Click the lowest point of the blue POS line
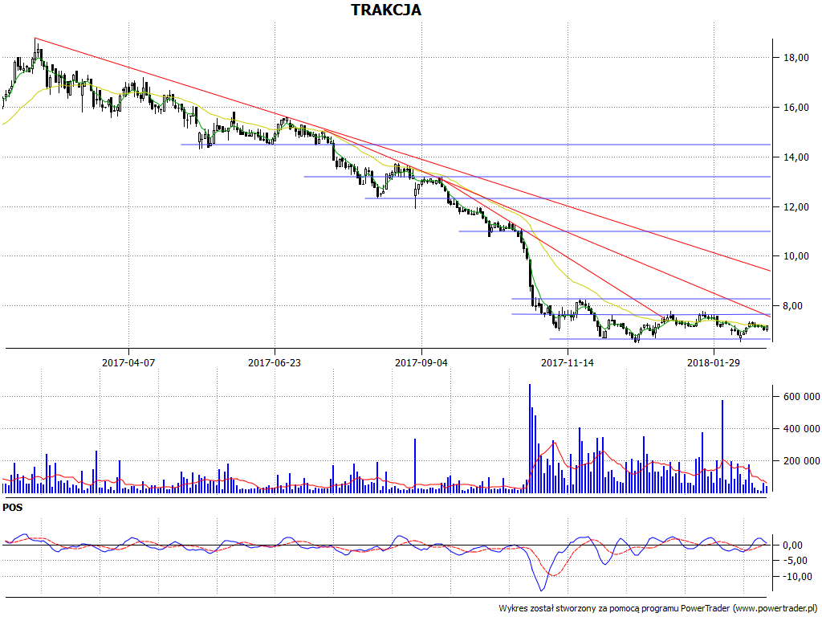The image size is (822, 617). [541, 590]
